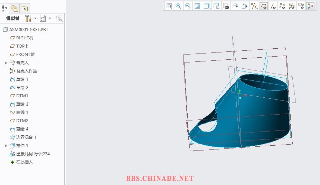Click the Refit view icon
Screen dimensions: 320x185
coord(169,6)
